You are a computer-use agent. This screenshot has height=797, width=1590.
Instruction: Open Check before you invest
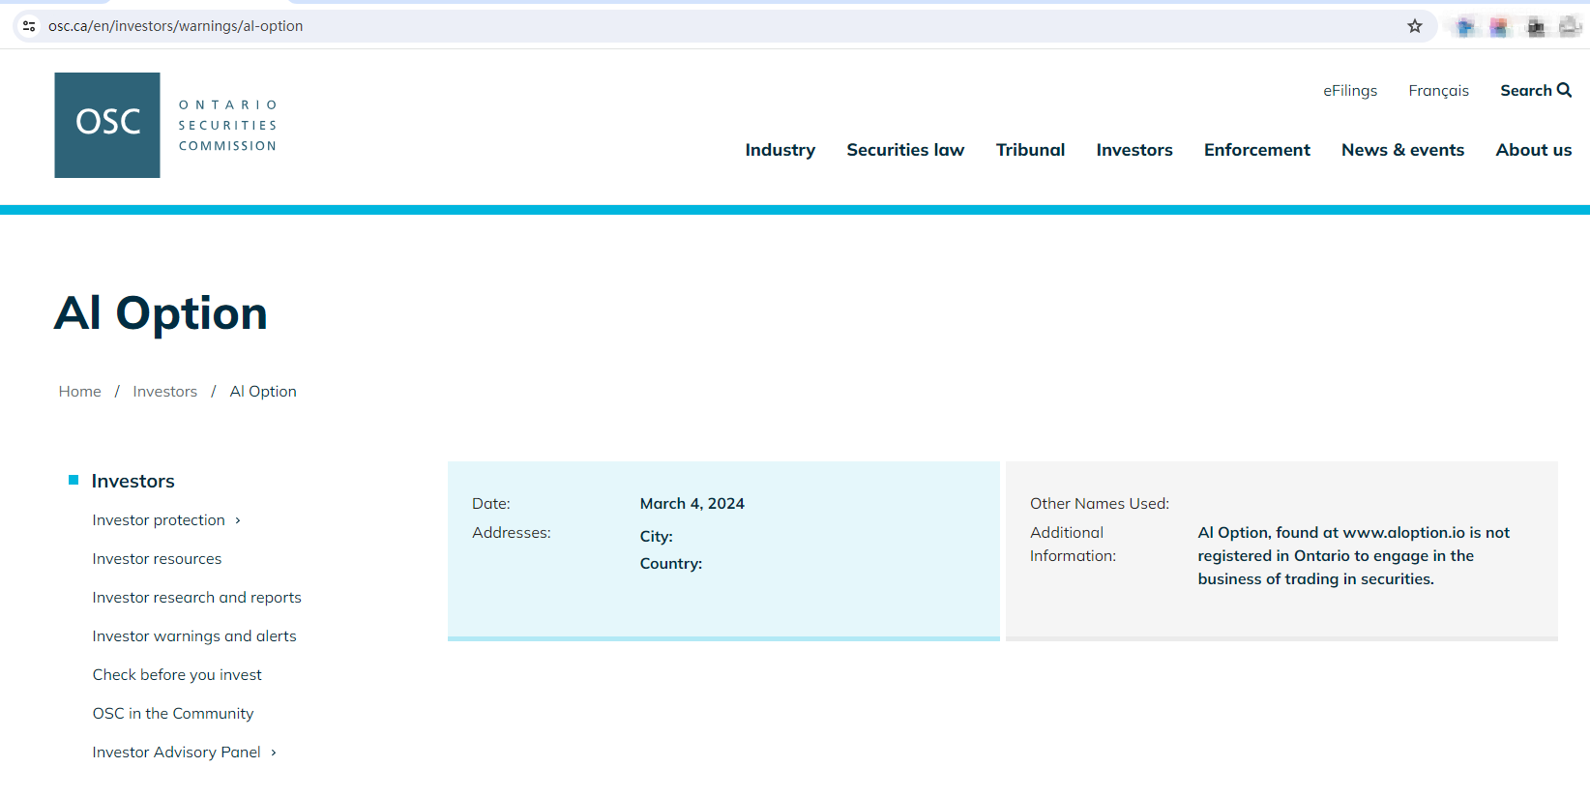pos(177,674)
